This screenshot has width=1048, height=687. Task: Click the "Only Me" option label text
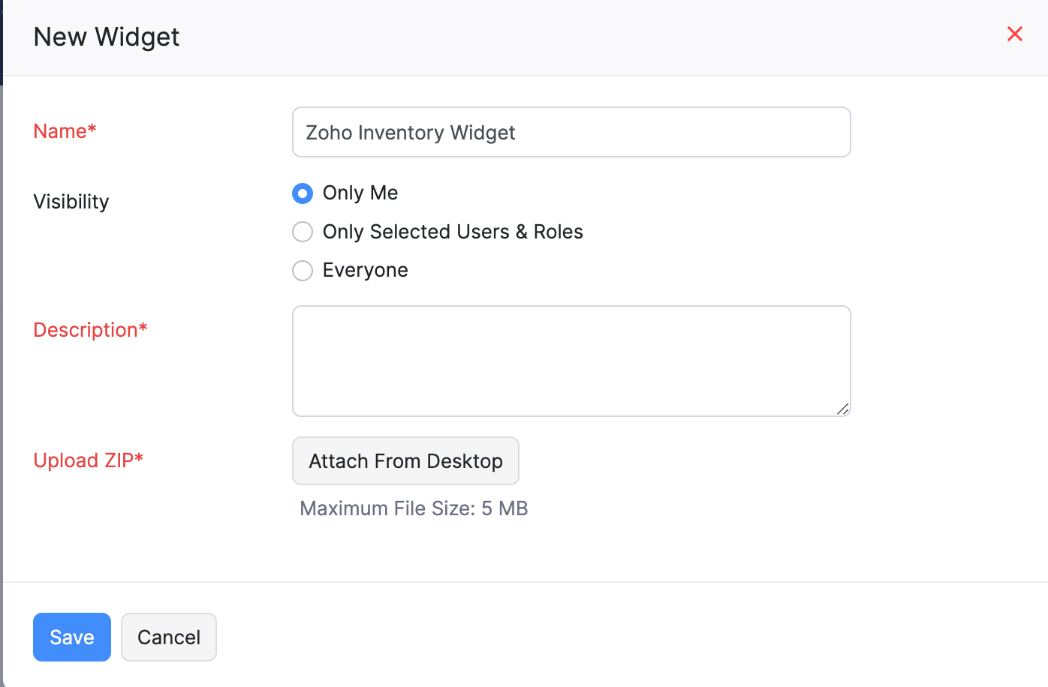point(360,193)
